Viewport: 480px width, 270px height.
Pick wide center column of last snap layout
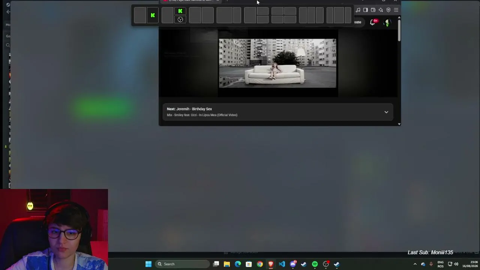click(339, 15)
